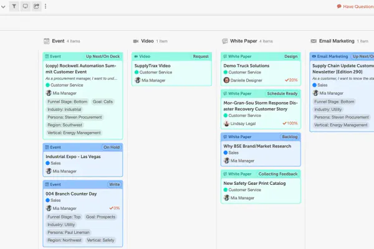The image size is (374, 249).
Task: Select the Email Marketing column heading
Action: tap(337, 41)
